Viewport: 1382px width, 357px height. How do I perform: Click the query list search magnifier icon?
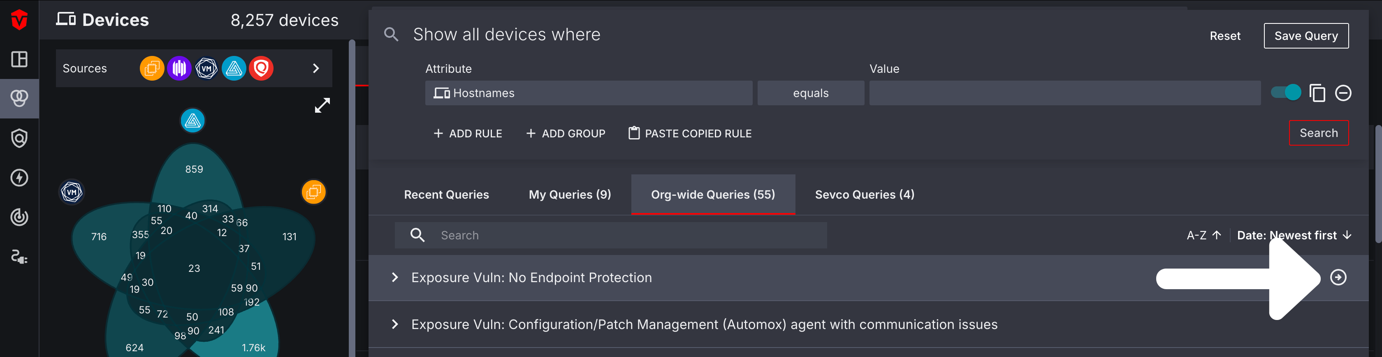pyautogui.click(x=417, y=235)
